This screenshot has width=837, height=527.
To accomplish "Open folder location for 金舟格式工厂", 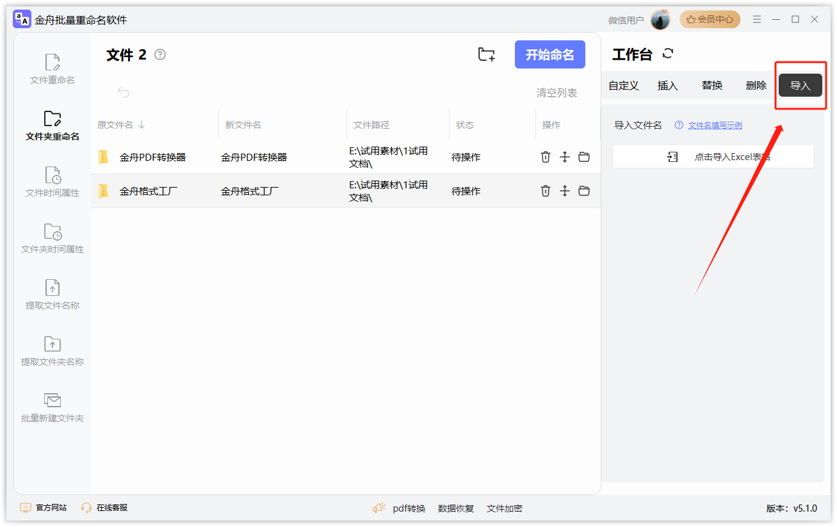I will (x=584, y=191).
